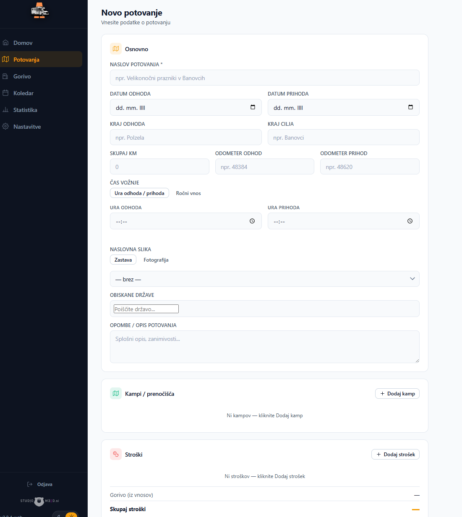Open the calendar picker for Datum prihoda
This screenshot has width=462, height=517.
pyautogui.click(x=410, y=107)
